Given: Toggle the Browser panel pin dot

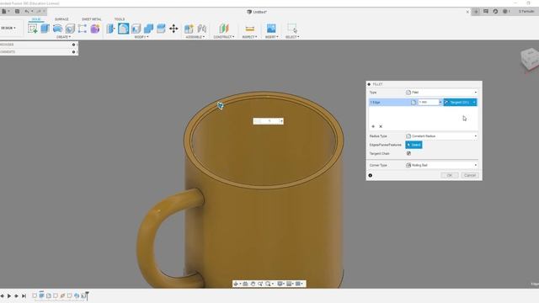Looking at the screenshot, I should [73, 45].
